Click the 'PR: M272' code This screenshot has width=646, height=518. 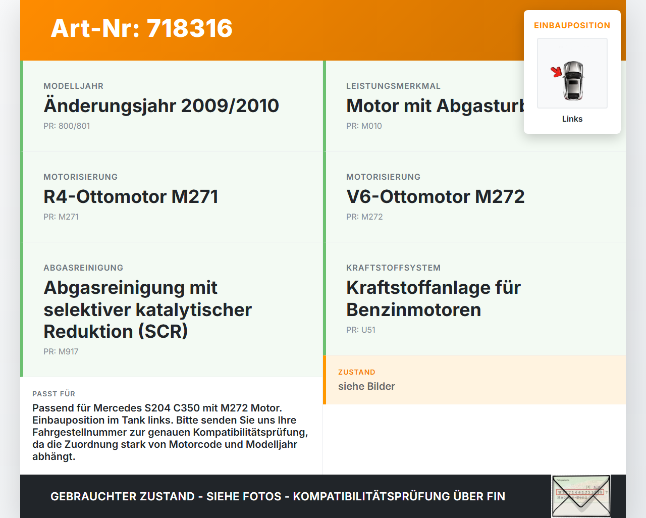(364, 217)
